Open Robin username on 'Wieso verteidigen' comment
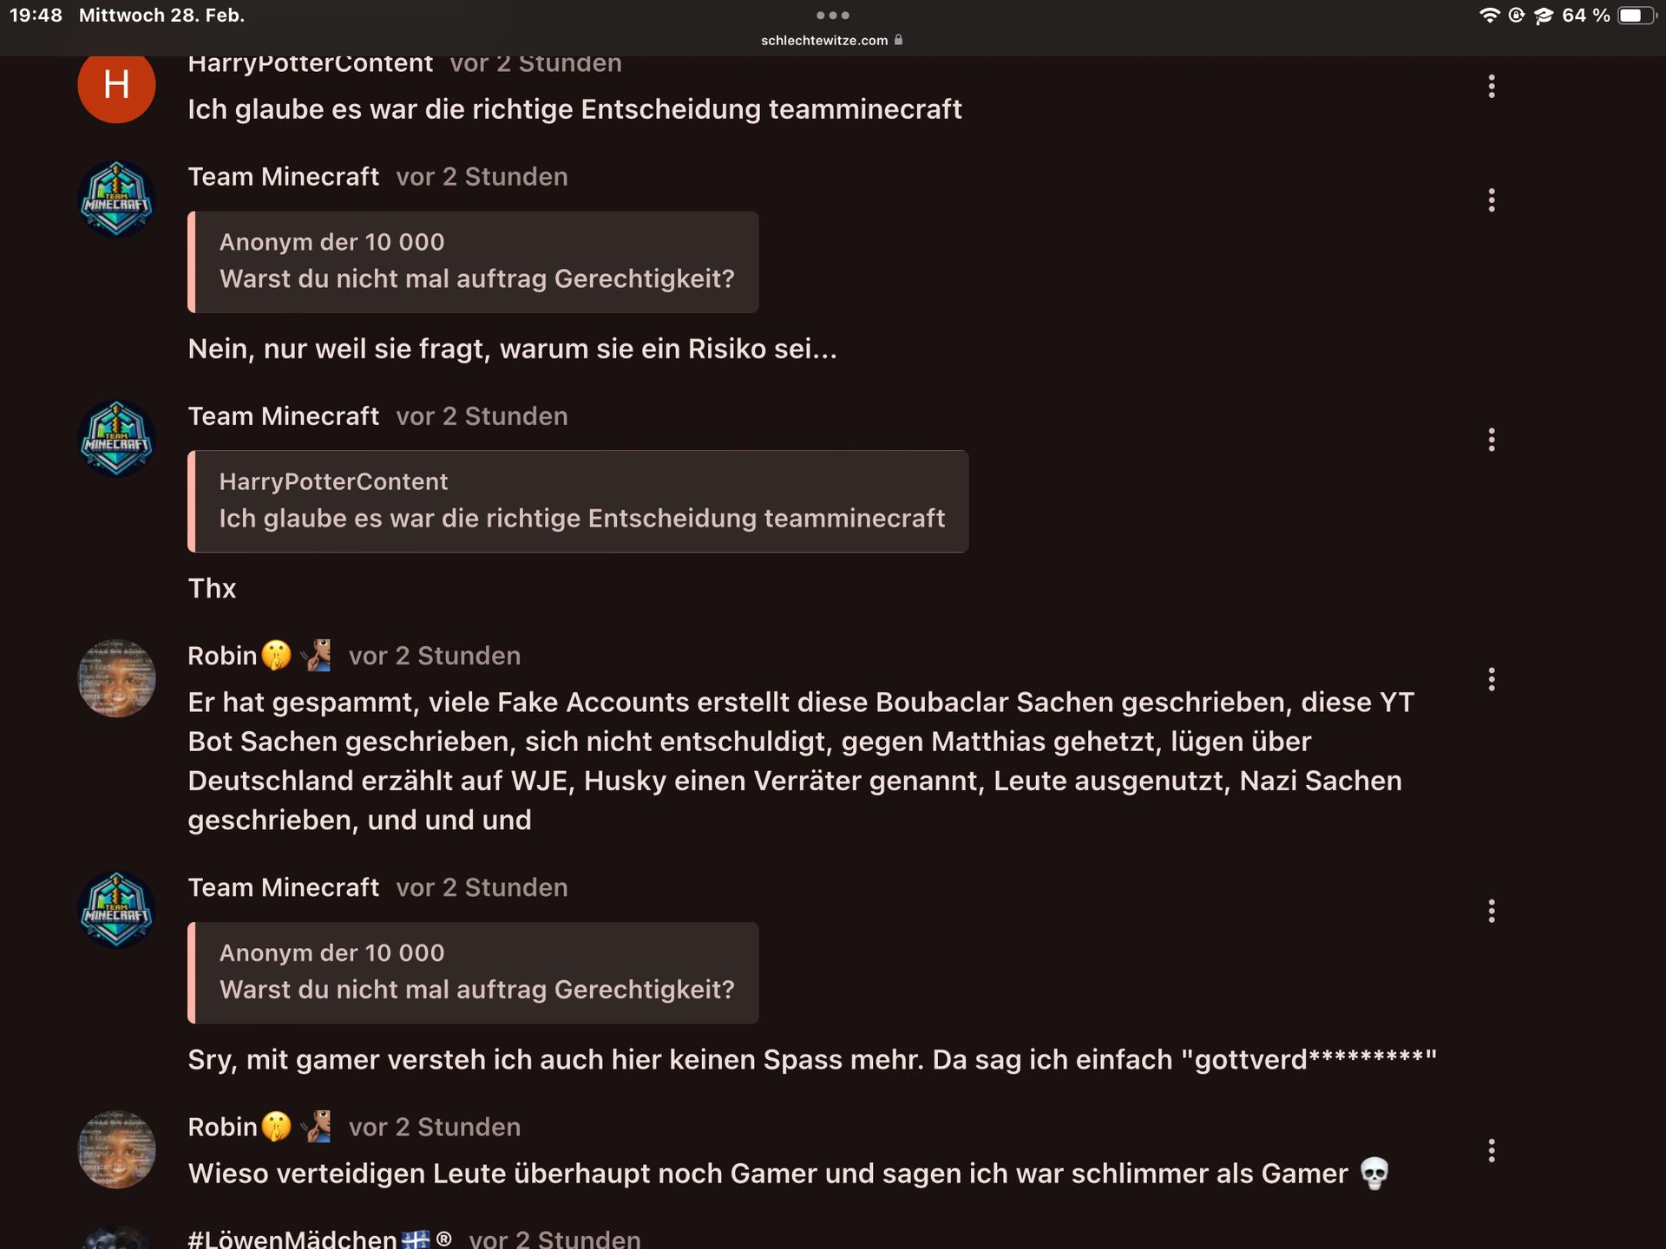 (x=222, y=1127)
